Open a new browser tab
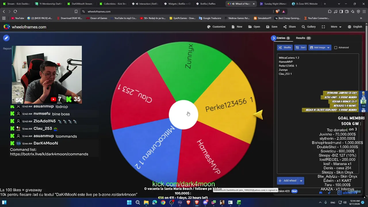This screenshot has width=368, height=207. (x=325, y=4)
